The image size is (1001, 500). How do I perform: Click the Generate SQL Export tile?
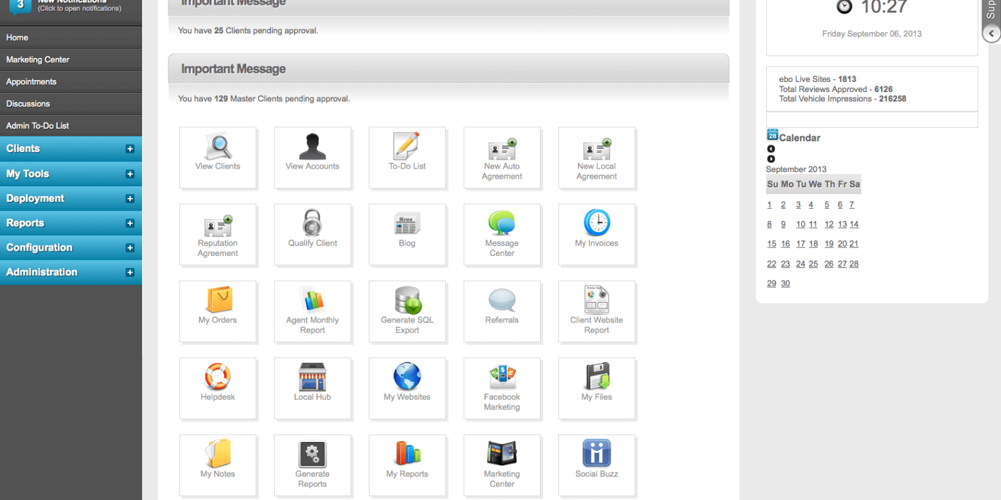point(407,311)
